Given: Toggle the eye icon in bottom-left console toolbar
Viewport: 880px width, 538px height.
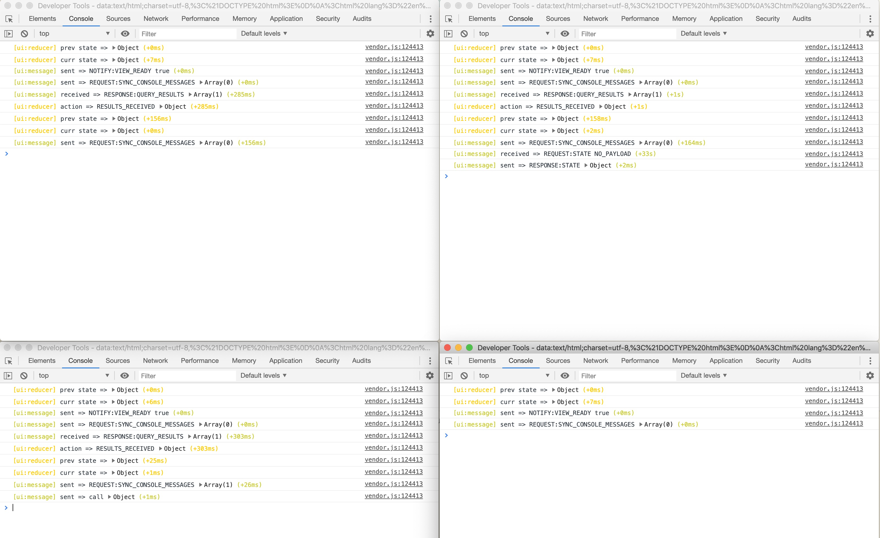Looking at the screenshot, I should point(125,376).
